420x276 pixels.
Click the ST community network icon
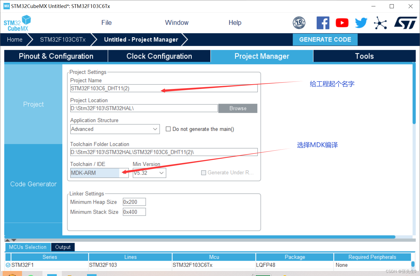380,23
